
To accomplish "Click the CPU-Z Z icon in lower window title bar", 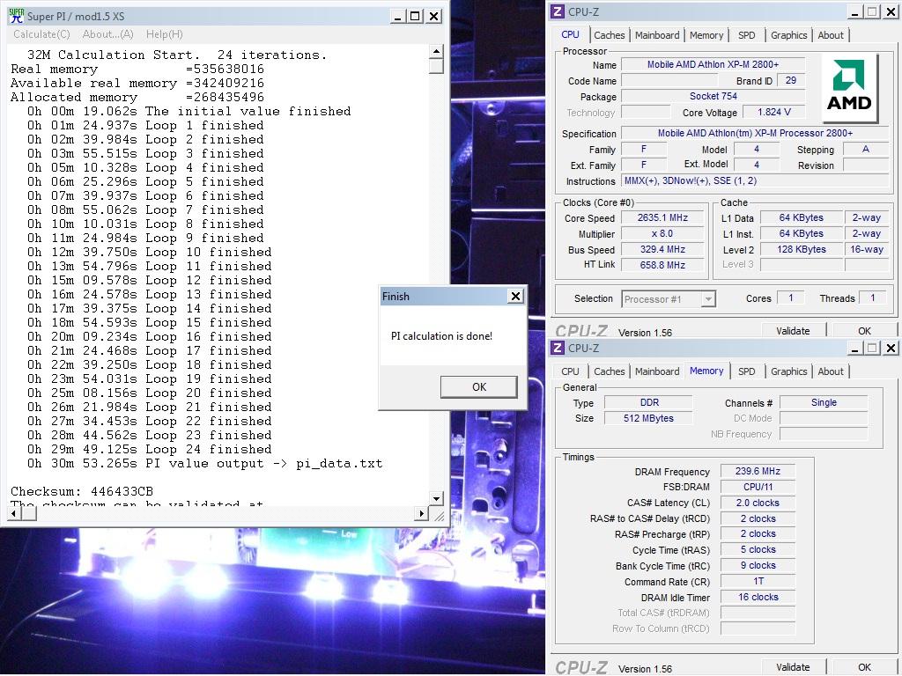I will click(557, 348).
